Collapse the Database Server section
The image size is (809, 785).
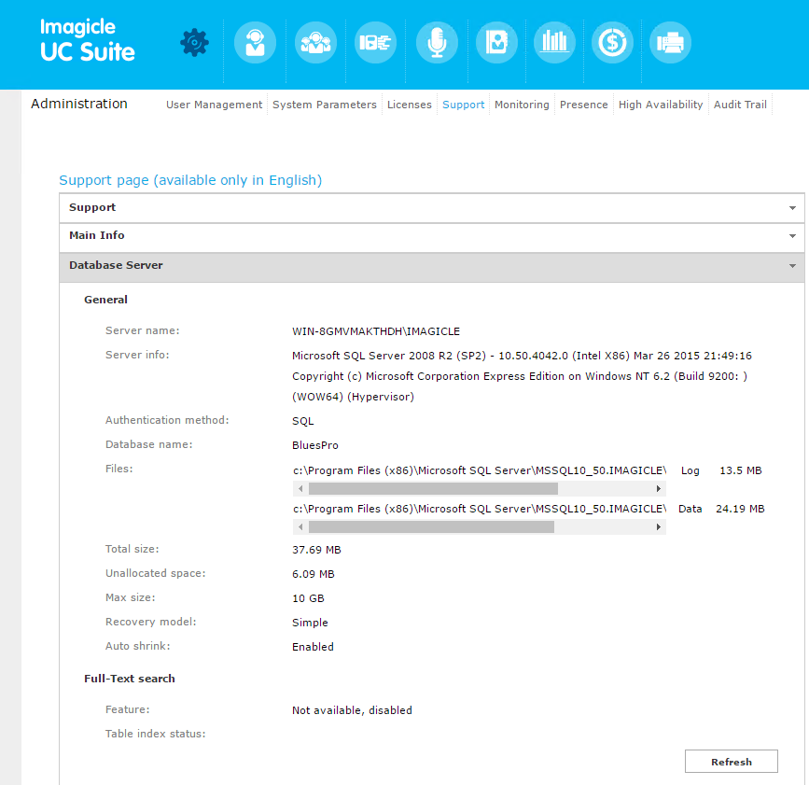point(431,266)
